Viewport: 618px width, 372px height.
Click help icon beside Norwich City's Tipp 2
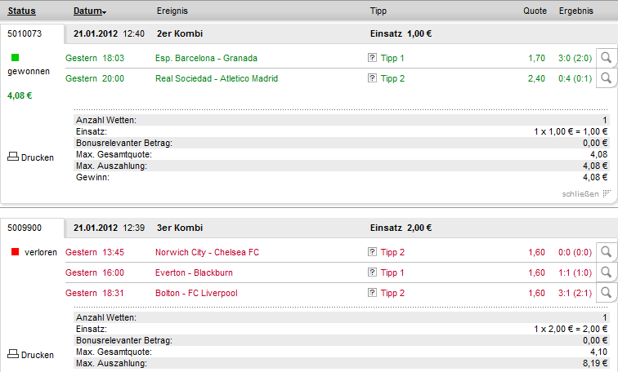373,252
